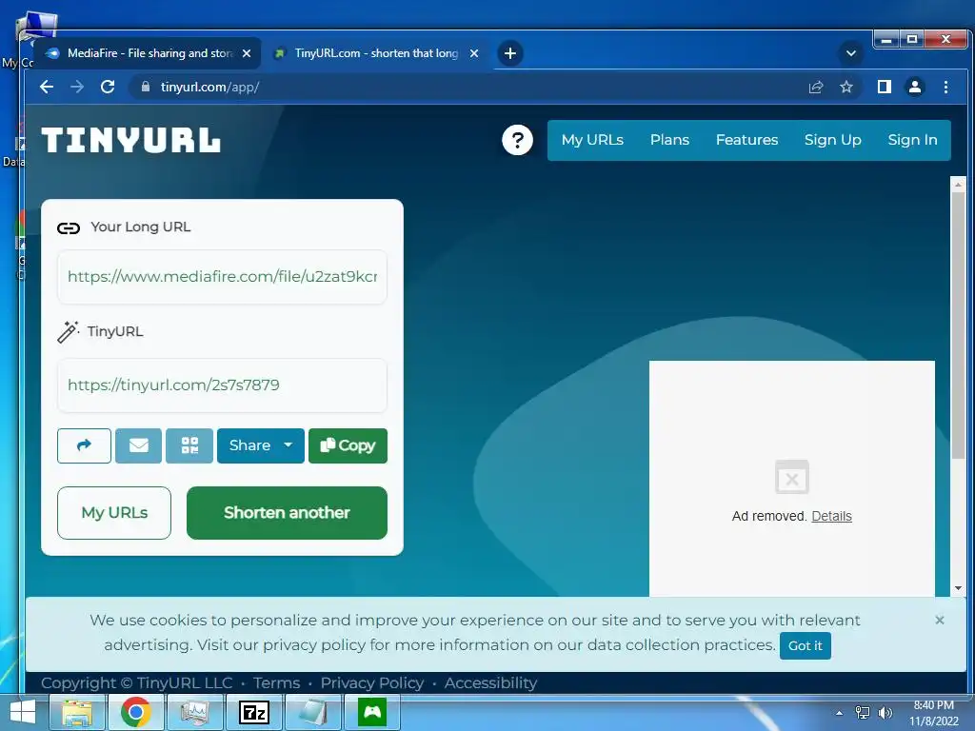The height and width of the screenshot is (731, 975).
Task: Close the TinyURL.com tab
Action: 474,53
